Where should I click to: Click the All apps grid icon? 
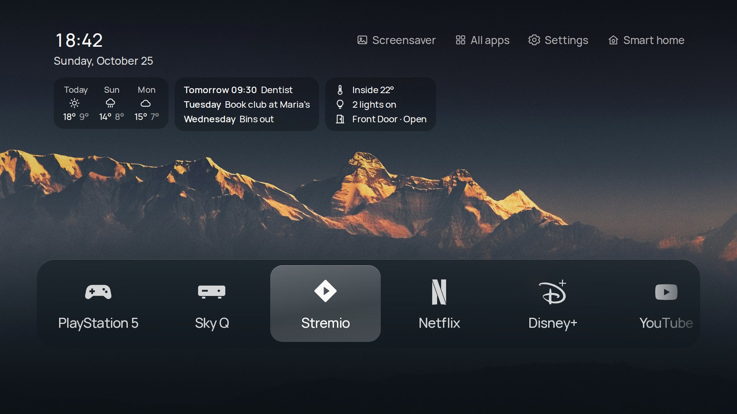(x=461, y=40)
